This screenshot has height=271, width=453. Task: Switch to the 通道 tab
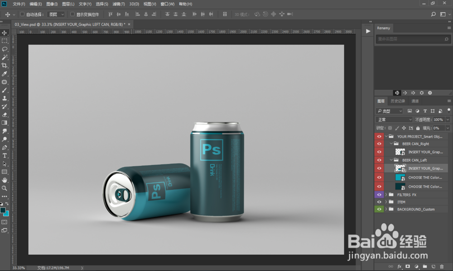point(415,101)
